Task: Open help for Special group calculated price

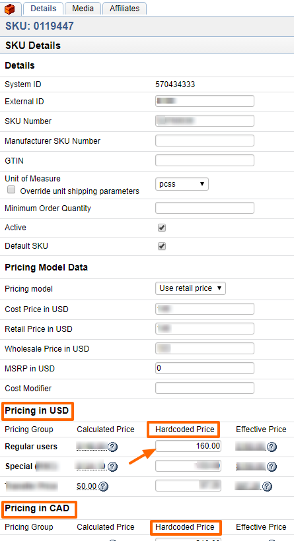Action: tap(112, 467)
